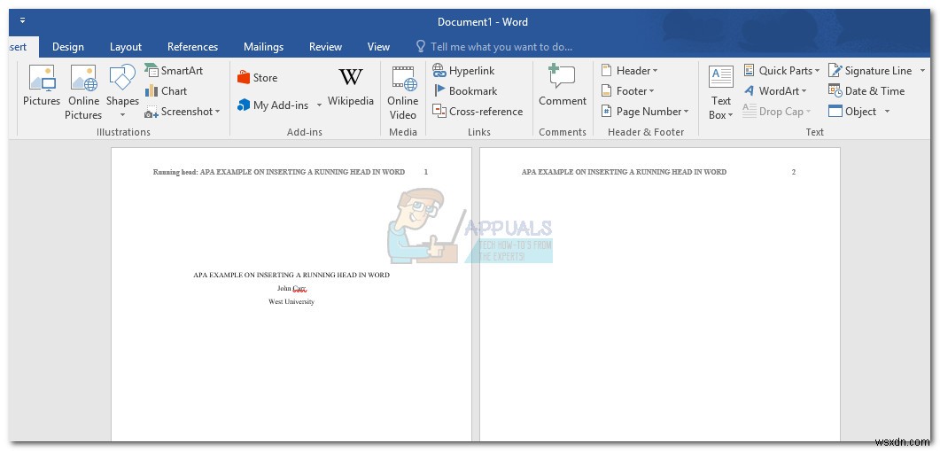Expand the Shapes dropdown arrow
This screenshot has width=940, height=451.
point(122,114)
